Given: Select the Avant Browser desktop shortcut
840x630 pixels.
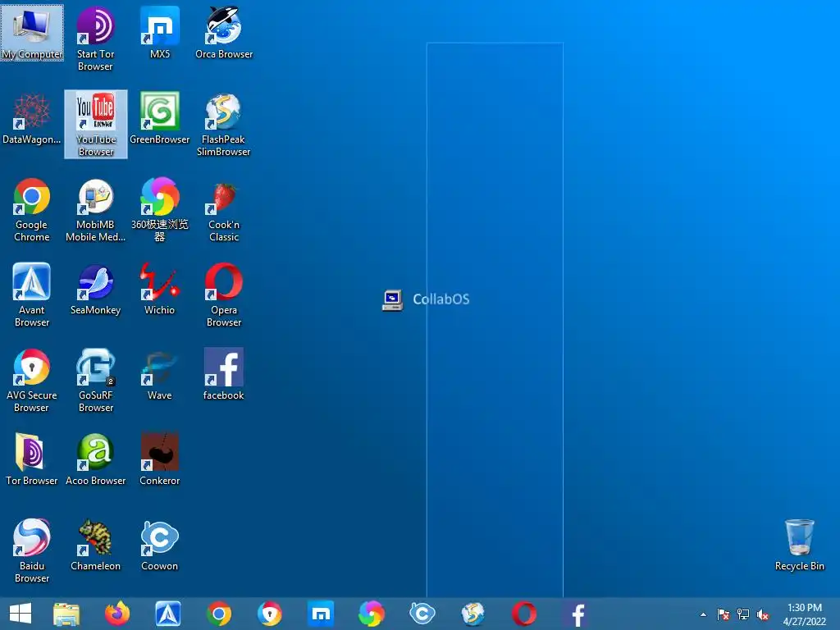Looking at the screenshot, I should pos(32,295).
